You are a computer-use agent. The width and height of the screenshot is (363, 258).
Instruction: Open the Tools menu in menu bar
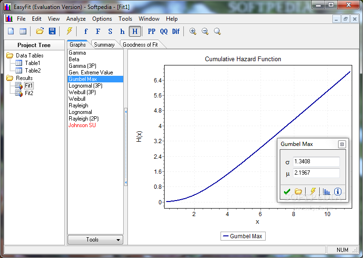coord(125,19)
